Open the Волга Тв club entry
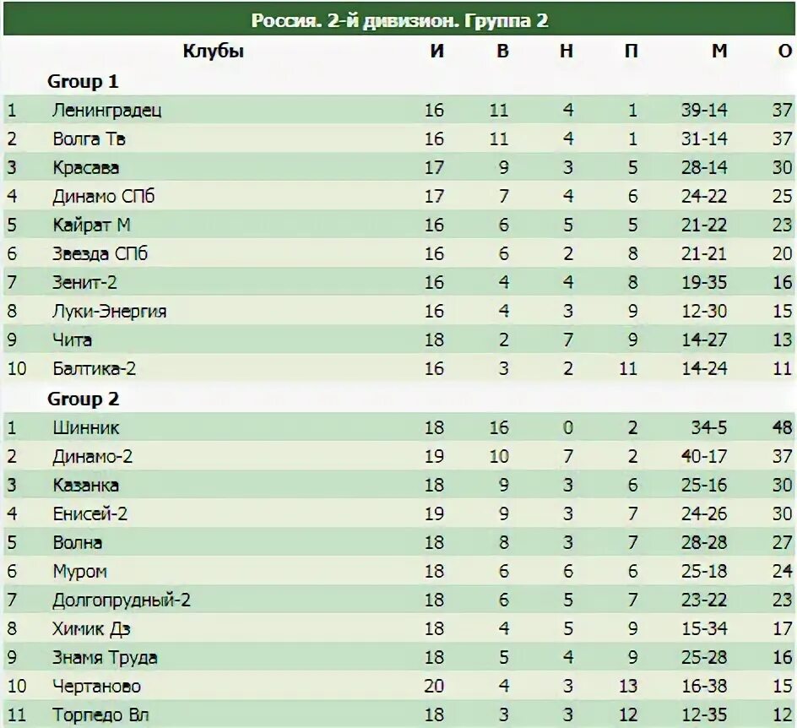 click(x=89, y=139)
